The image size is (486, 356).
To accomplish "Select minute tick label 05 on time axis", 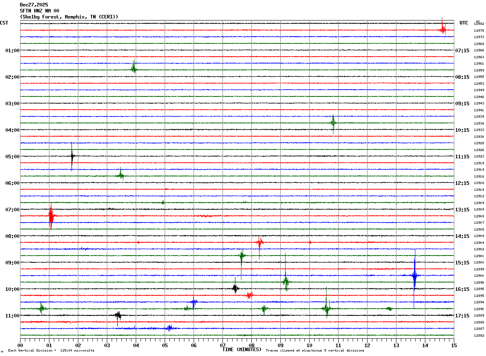I will tap(165, 345).
